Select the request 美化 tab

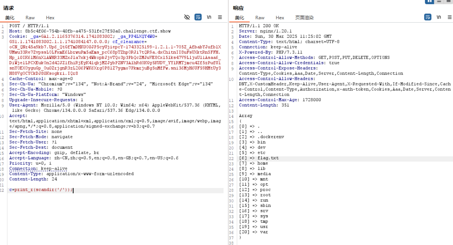10,18
